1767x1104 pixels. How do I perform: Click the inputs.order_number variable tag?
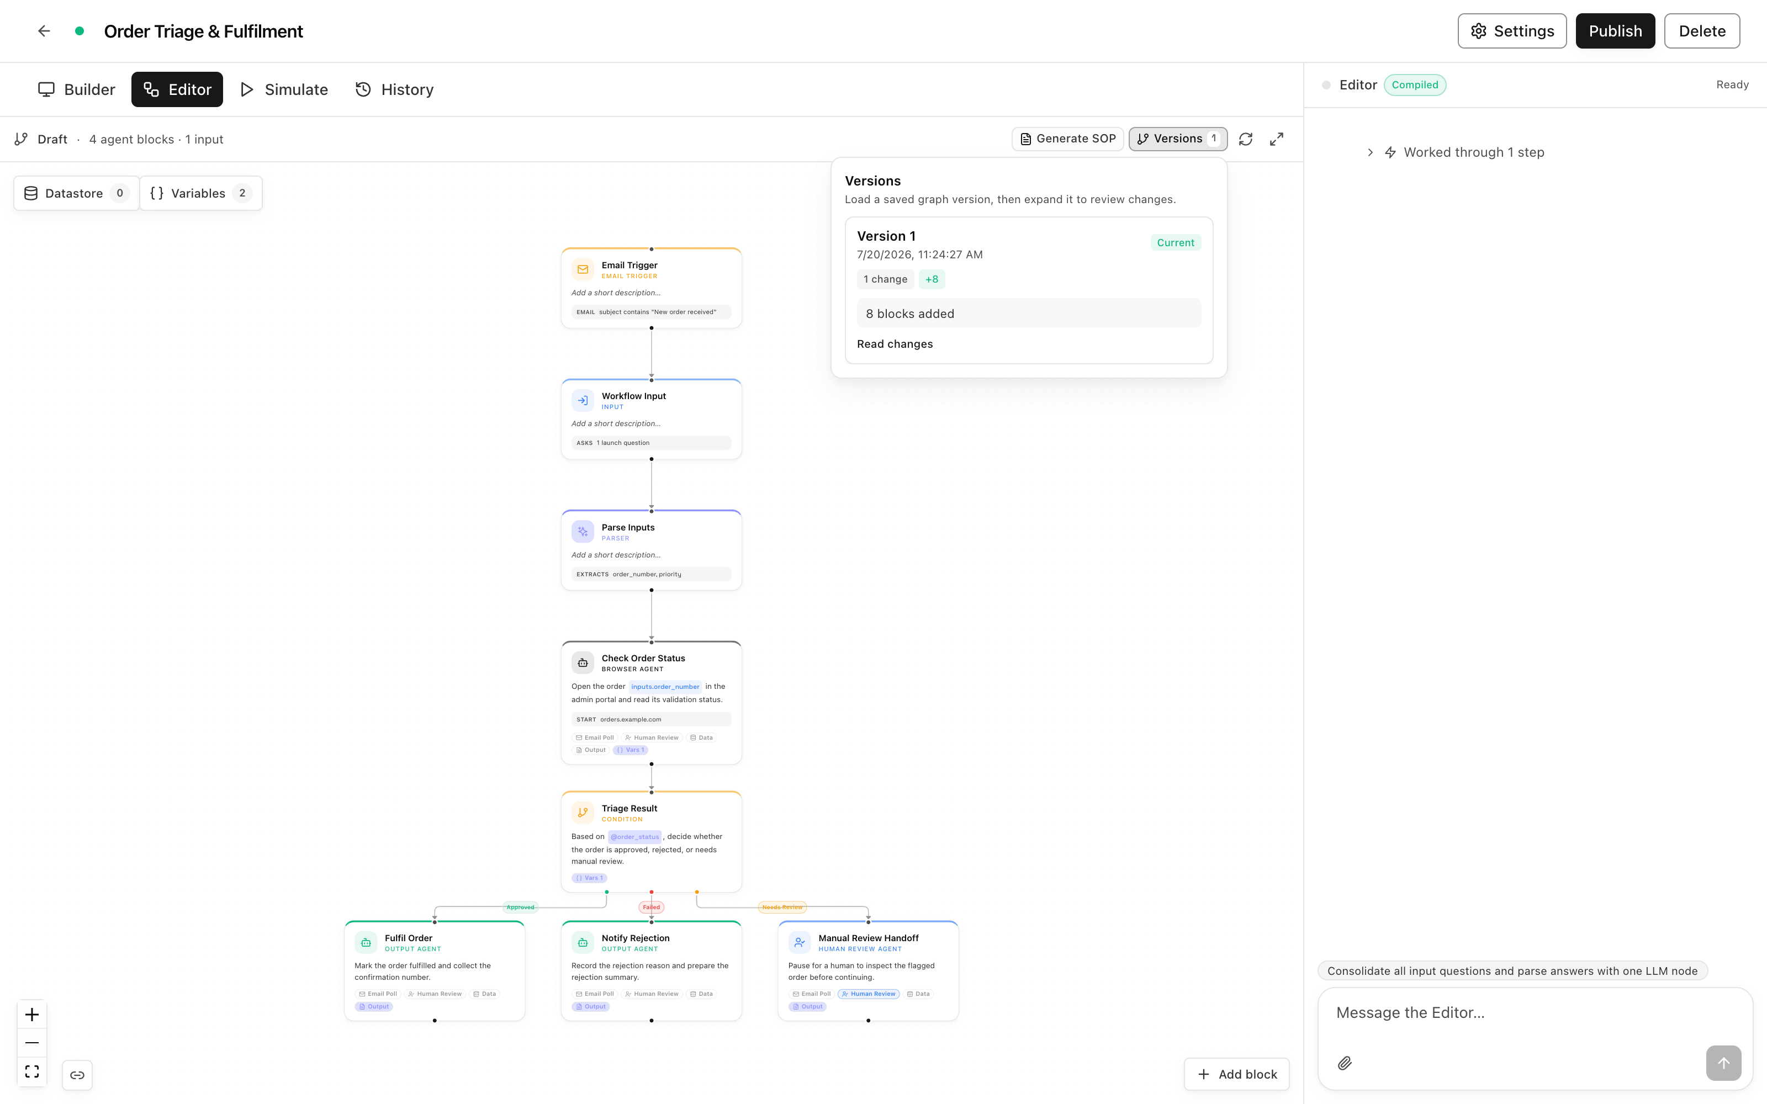665,686
